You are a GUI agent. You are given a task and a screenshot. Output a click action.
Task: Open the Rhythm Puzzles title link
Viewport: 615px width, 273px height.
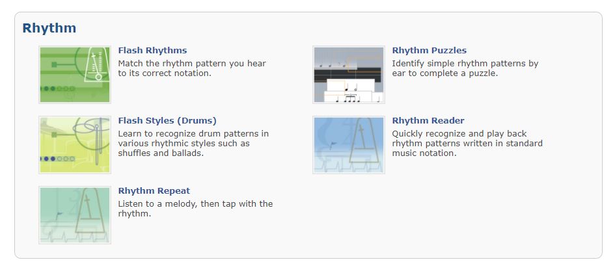point(429,50)
